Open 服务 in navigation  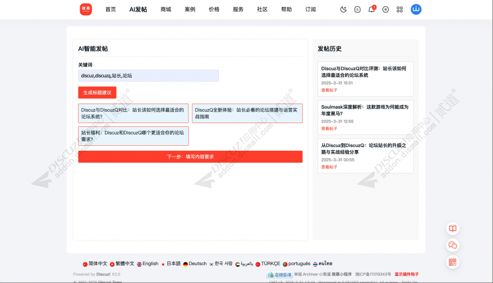click(238, 9)
